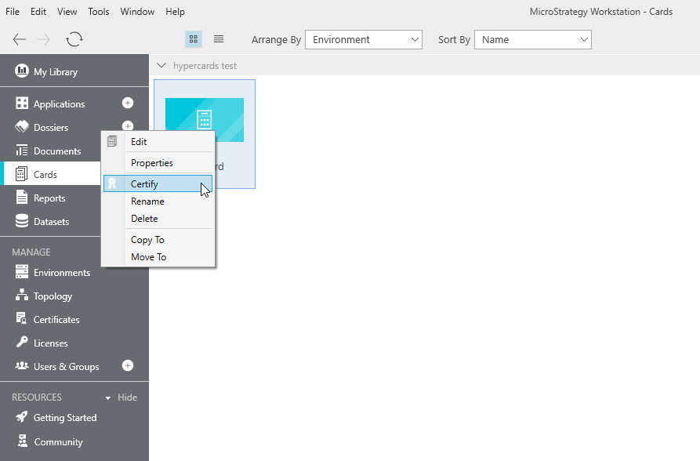Open Users & Groups label

click(x=66, y=367)
